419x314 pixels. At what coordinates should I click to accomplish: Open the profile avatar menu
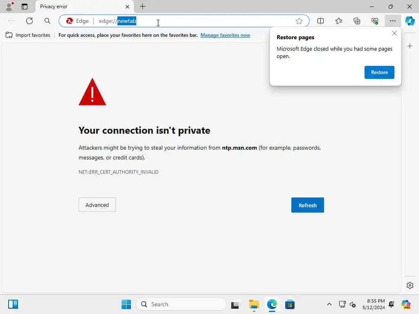[x=9, y=7]
